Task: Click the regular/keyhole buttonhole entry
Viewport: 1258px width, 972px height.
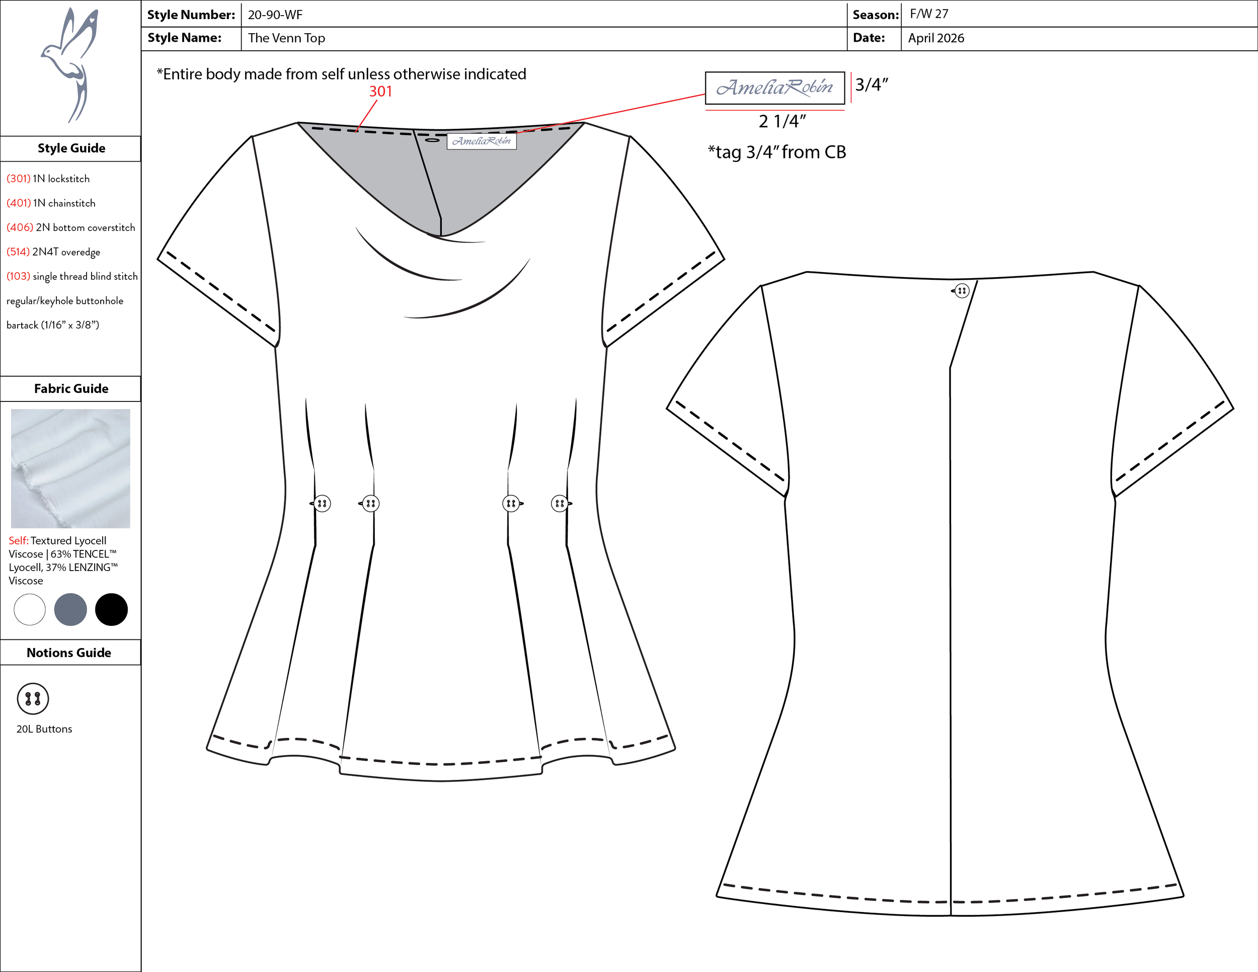Action: pyautogui.click(x=65, y=301)
